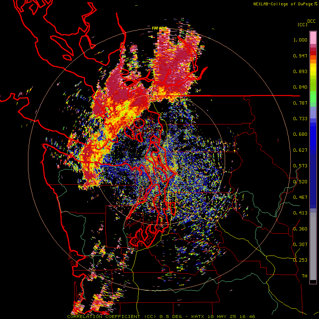Select the 0.680 scale value
This screenshot has height=319, width=319.
click(300, 134)
